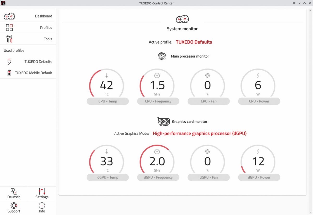Image resolution: width=313 pixels, height=215 pixels.
Task: Click the dGPU - Fan label pill
Action: pyautogui.click(x=209, y=177)
